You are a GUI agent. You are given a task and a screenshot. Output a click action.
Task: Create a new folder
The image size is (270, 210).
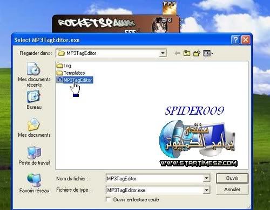click(197, 53)
